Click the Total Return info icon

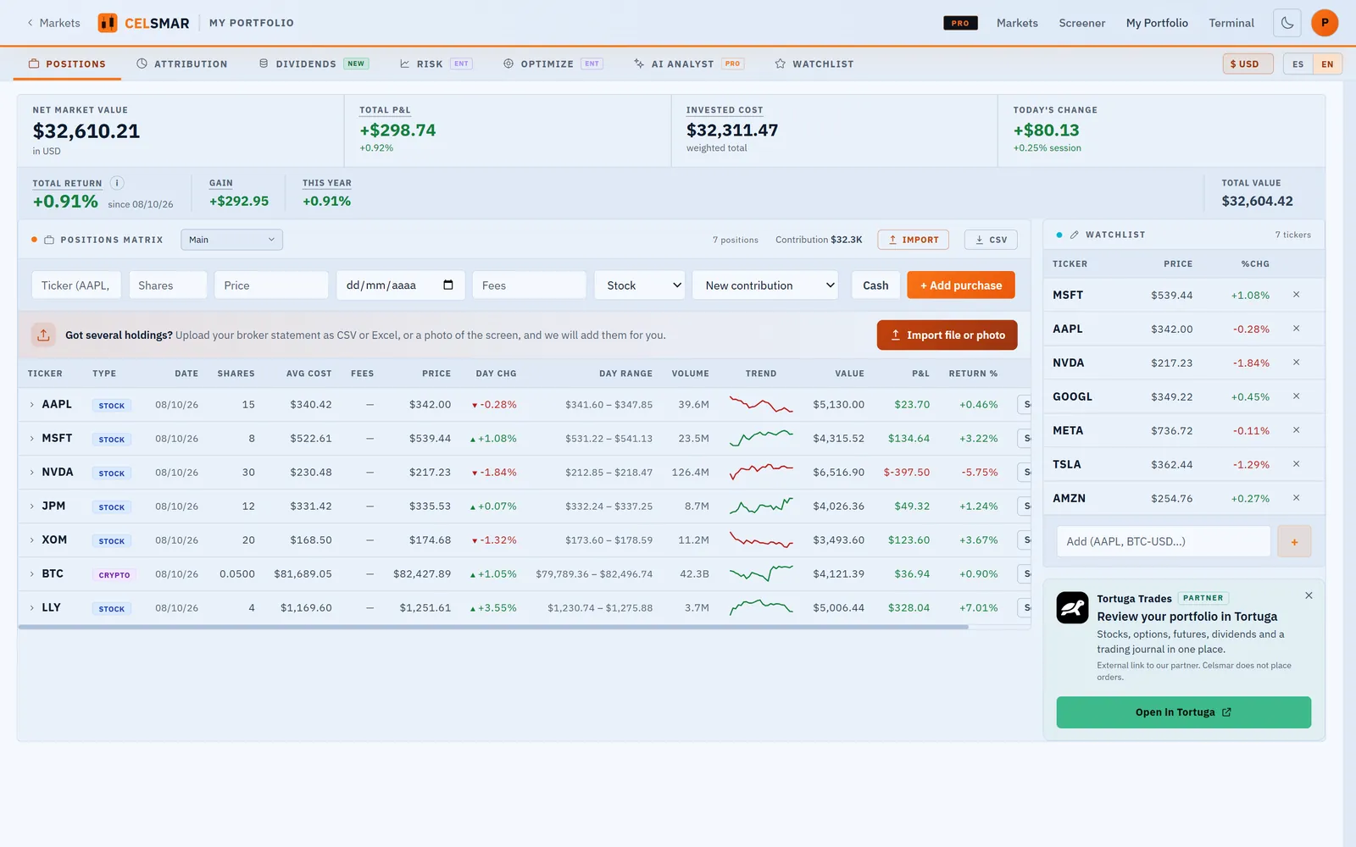click(117, 183)
